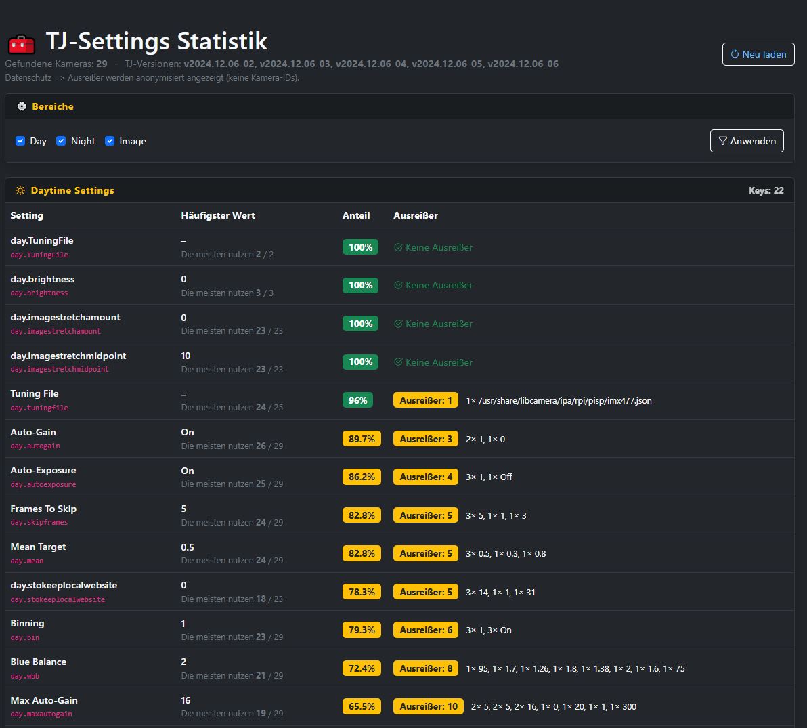
Task: Click the check icon beside Keine Ausreißer for day.brightness
Action: tap(399, 285)
